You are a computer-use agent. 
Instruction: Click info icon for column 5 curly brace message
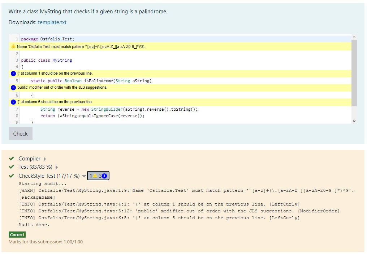point(13,102)
